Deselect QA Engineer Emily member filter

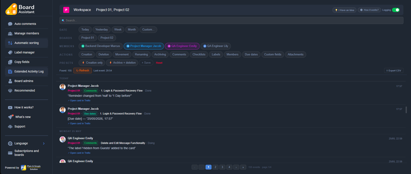pos(182,46)
